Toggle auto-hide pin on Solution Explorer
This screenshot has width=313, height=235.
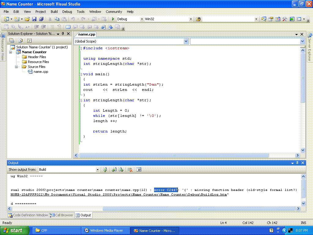point(63,34)
